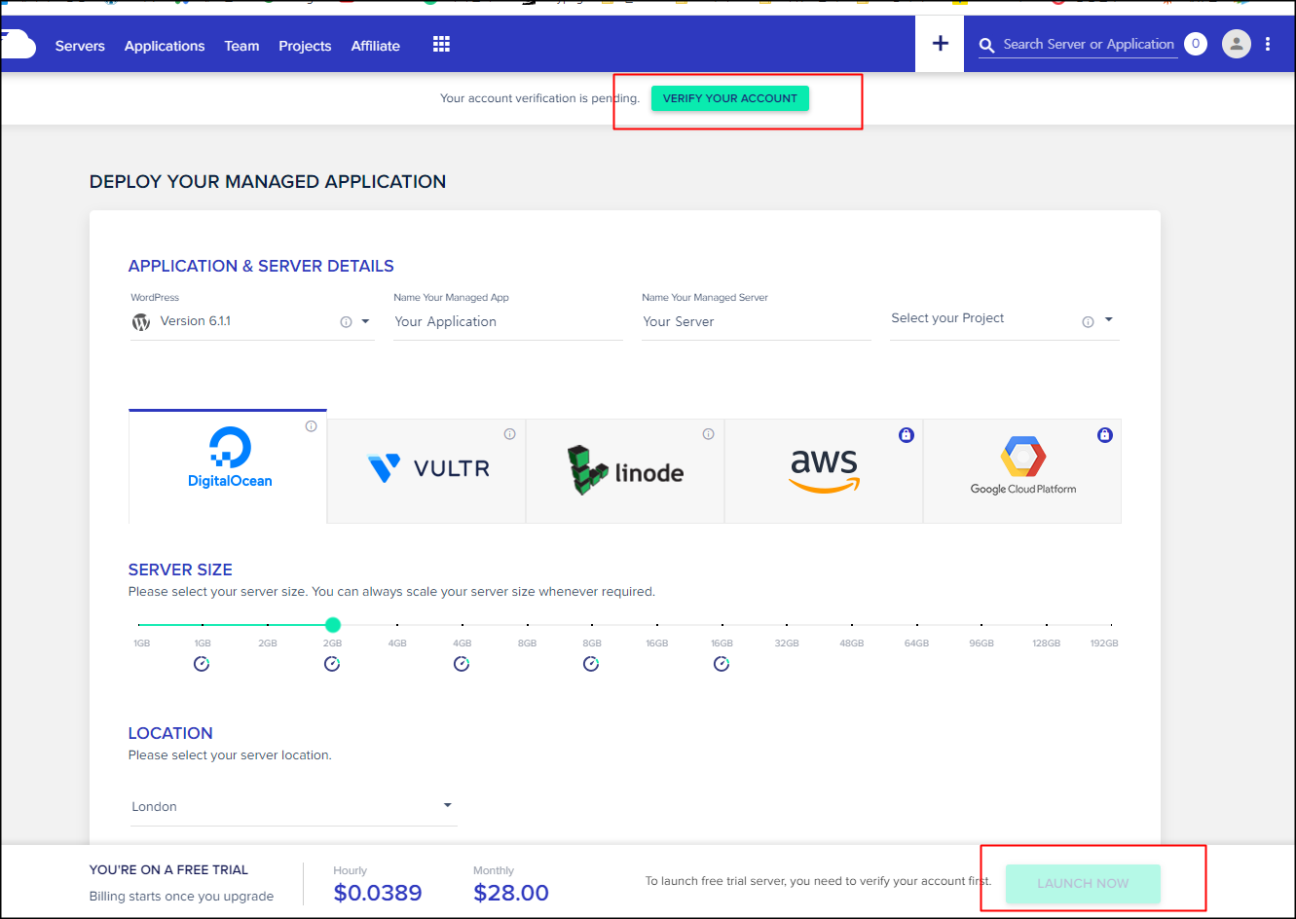Screen dimensions: 1296x919
Task: Click the Launch Now button
Action: [1083, 883]
